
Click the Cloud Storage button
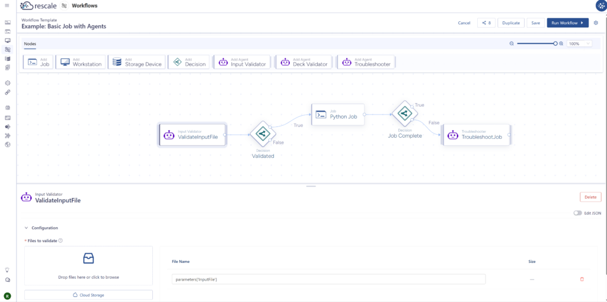pyautogui.click(x=89, y=295)
